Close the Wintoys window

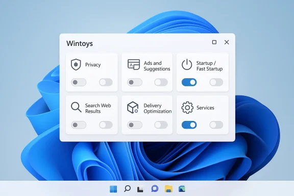point(227,42)
